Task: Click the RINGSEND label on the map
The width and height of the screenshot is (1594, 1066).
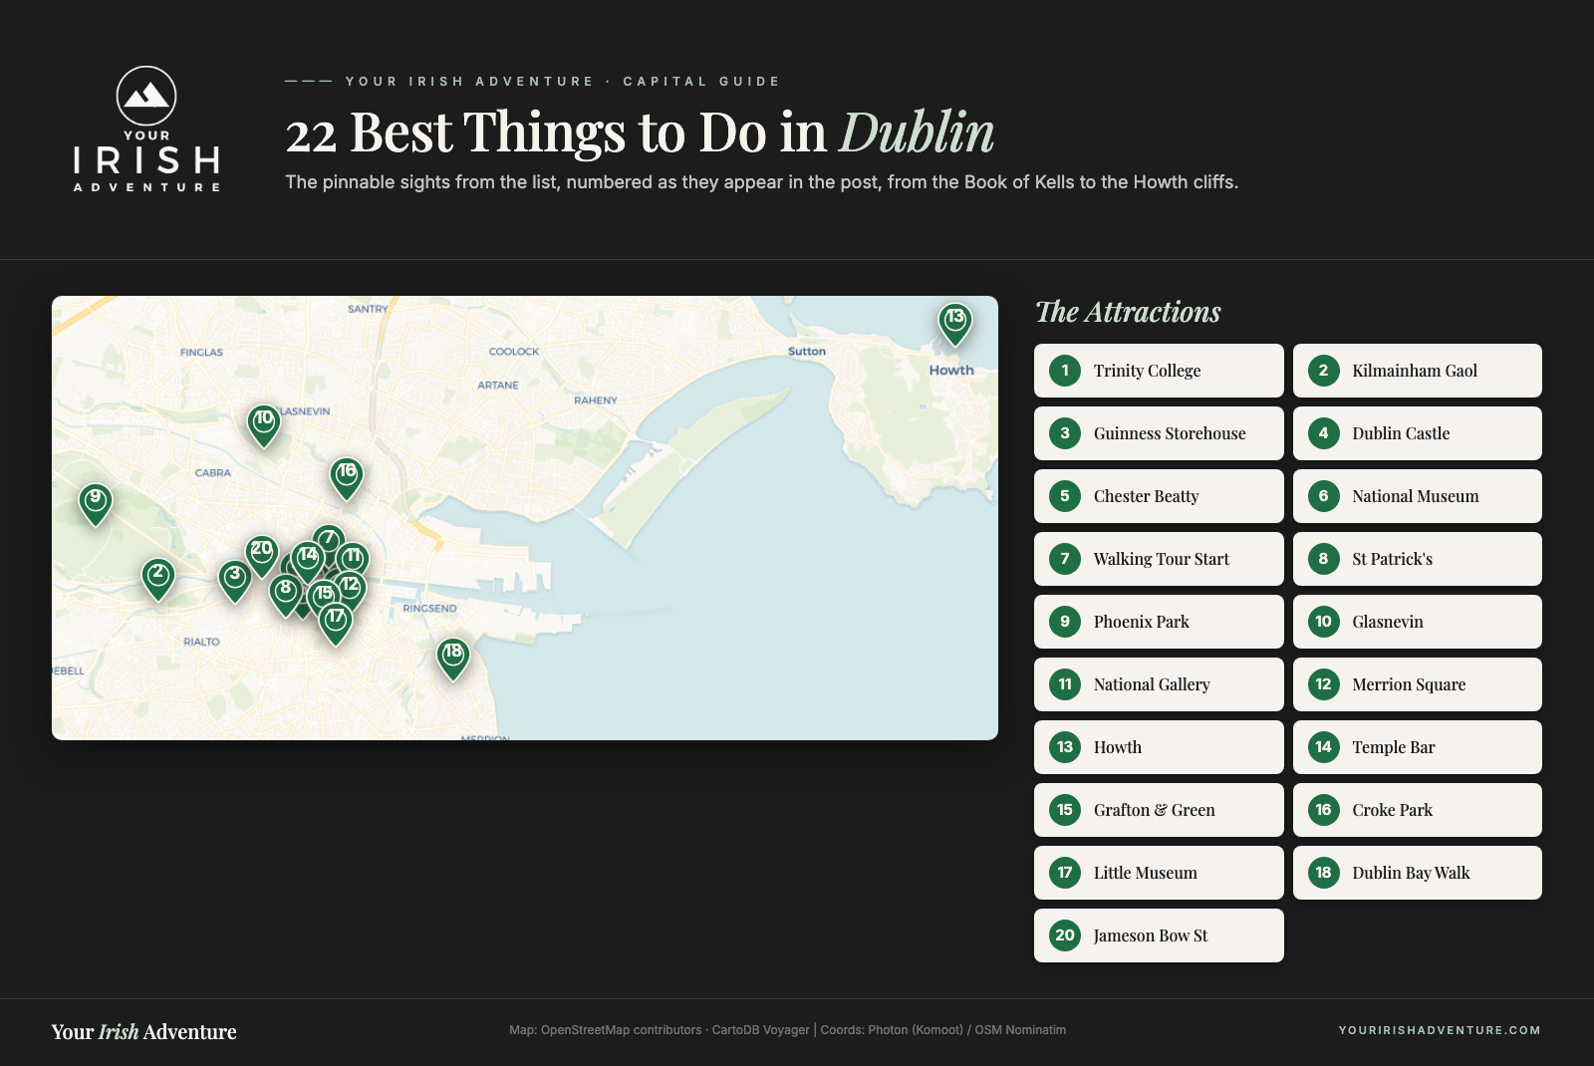Action: [x=429, y=608]
